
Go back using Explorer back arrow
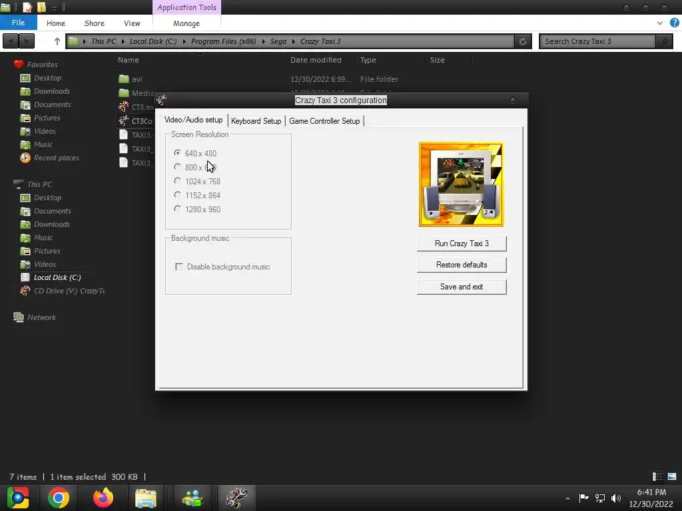click(x=11, y=41)
